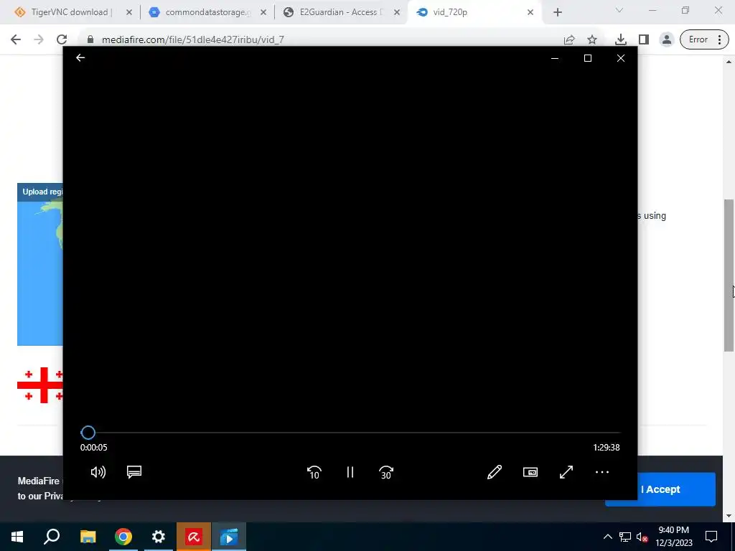Screen dimensions: 735x551
Task: Open Chrome downloads
Action: pos(621,39)
